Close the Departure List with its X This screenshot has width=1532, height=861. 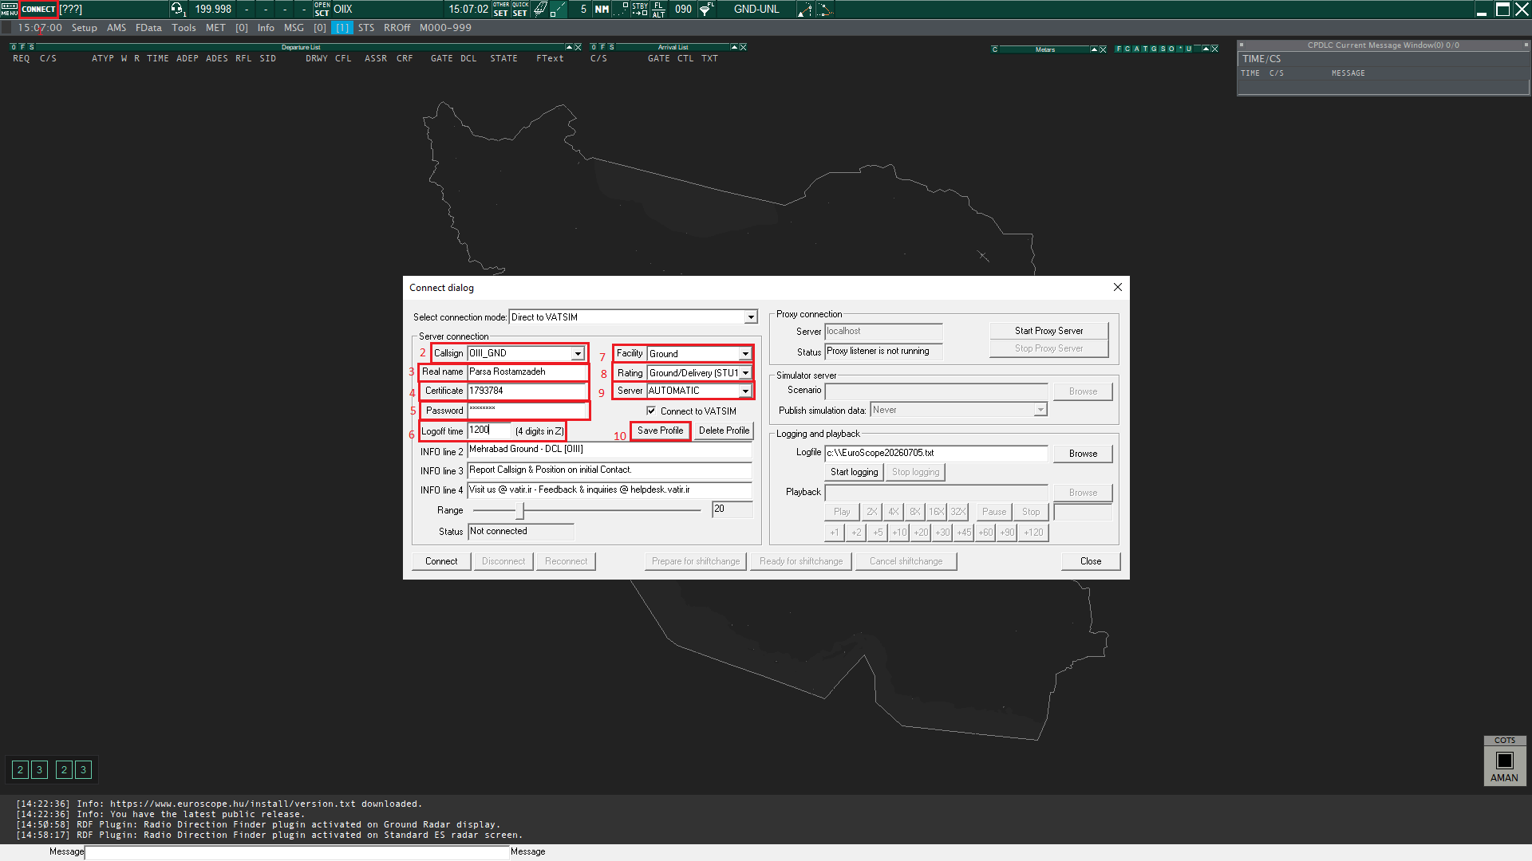coord(578,47)
